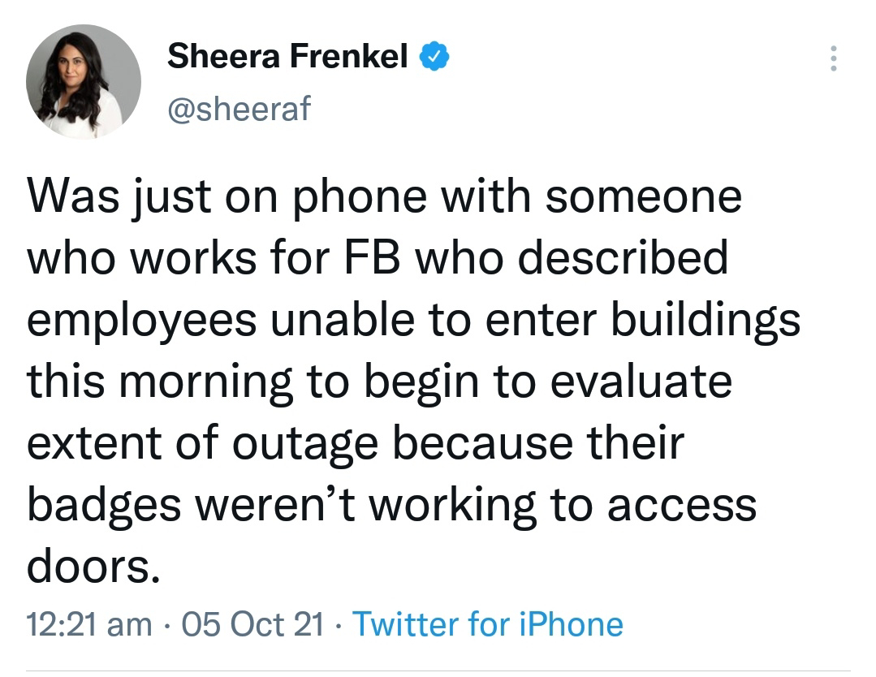This screenshot has width=876, height=677.
Task: Click the word outage in tweet
Action: pos(305,444)
